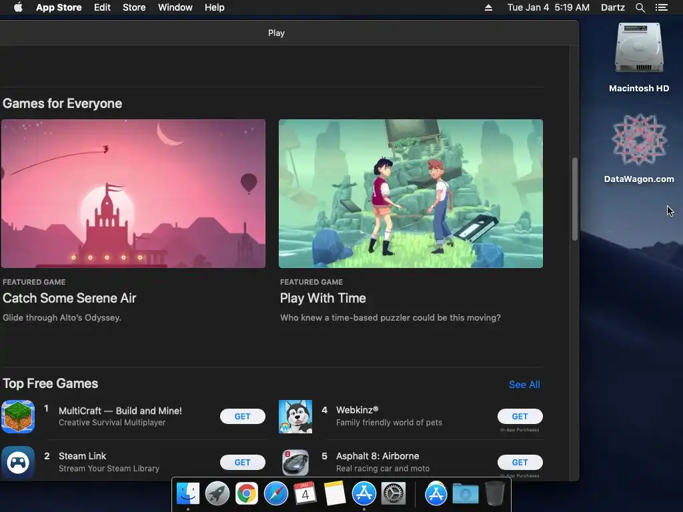The image size is (683, 512).
Task: Open the Store menu
Action: point(134,7)
